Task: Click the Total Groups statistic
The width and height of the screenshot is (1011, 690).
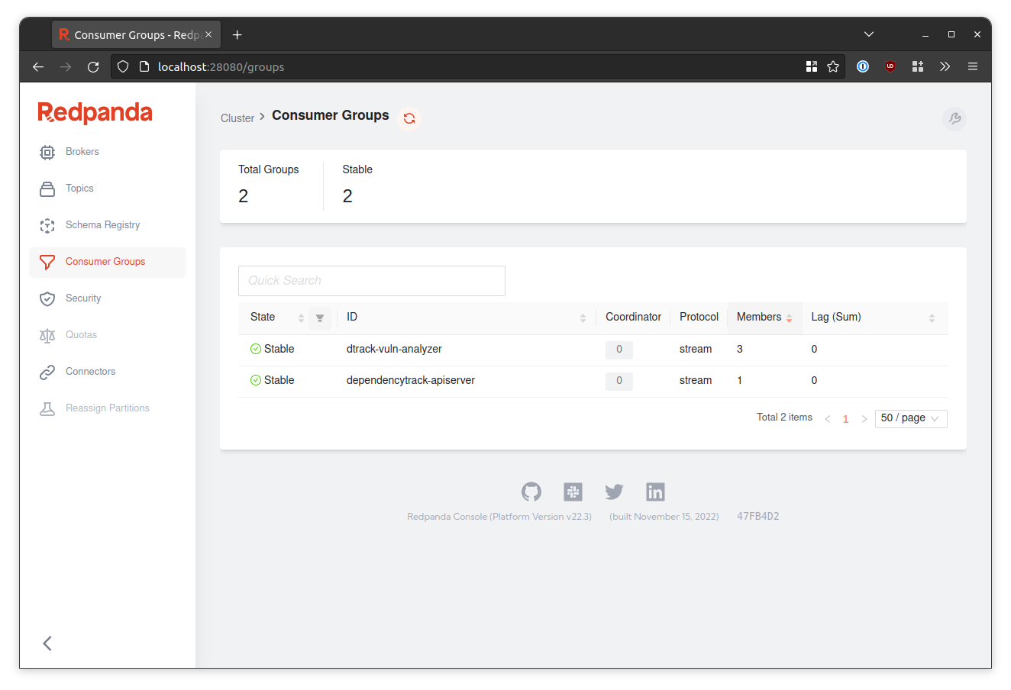Action: [269, 185]
